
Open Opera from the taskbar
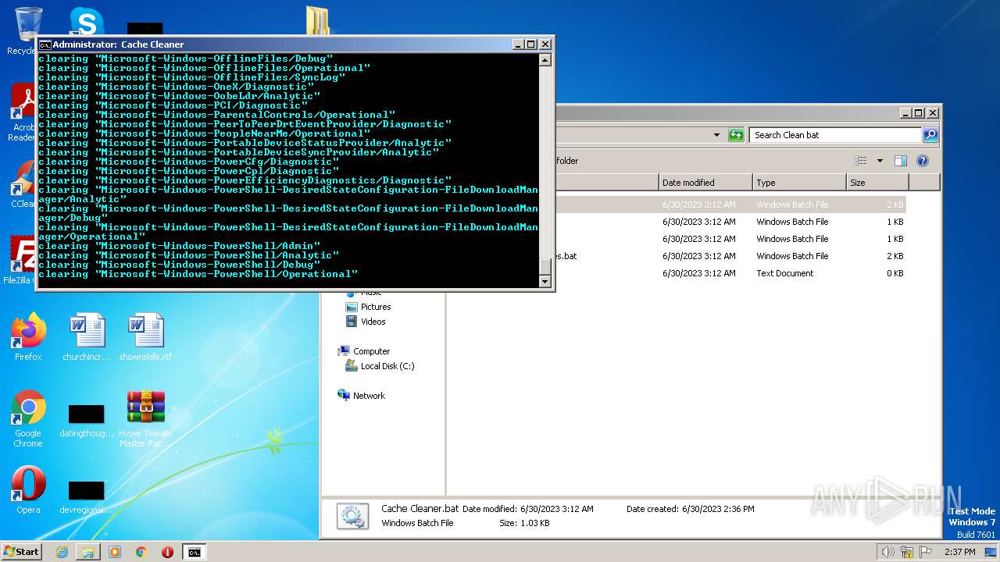(167, 552)
